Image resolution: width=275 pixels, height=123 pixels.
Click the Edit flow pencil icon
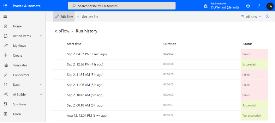pos(57,16)
